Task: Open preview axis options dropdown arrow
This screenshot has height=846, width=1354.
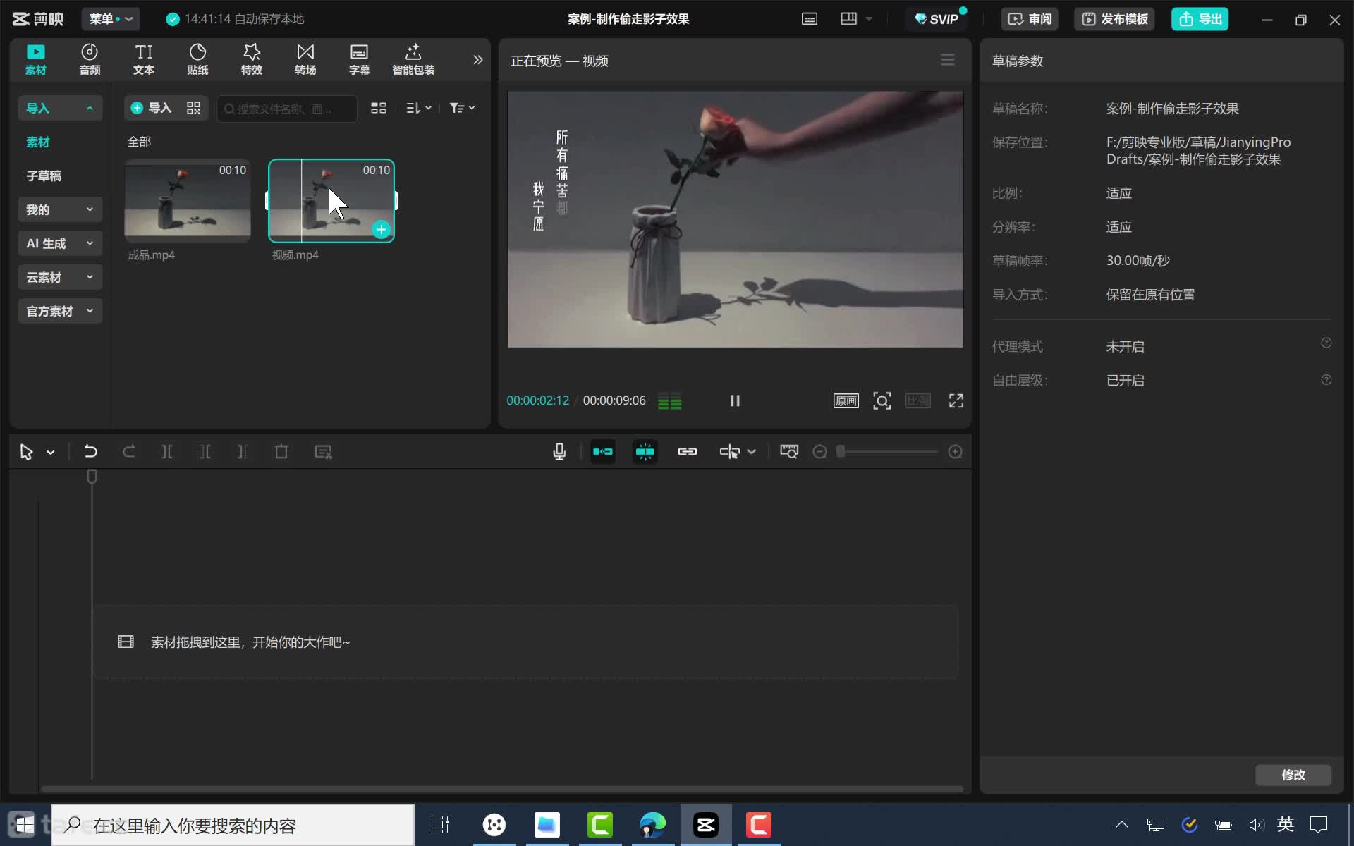Action: coord(752,452)
